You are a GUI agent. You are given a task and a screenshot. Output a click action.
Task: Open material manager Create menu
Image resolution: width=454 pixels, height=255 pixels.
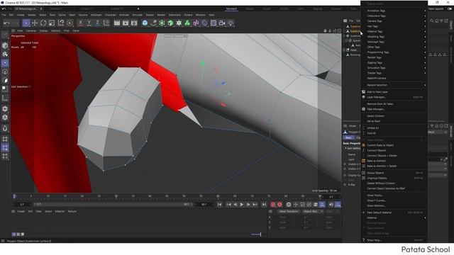(21, 211)
